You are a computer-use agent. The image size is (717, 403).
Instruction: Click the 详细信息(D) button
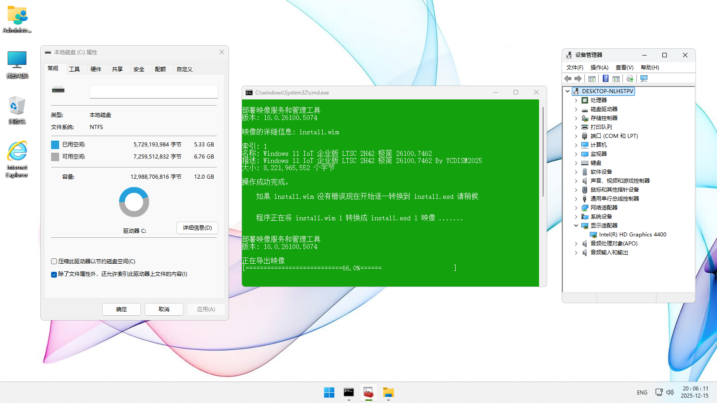(197, 228)
